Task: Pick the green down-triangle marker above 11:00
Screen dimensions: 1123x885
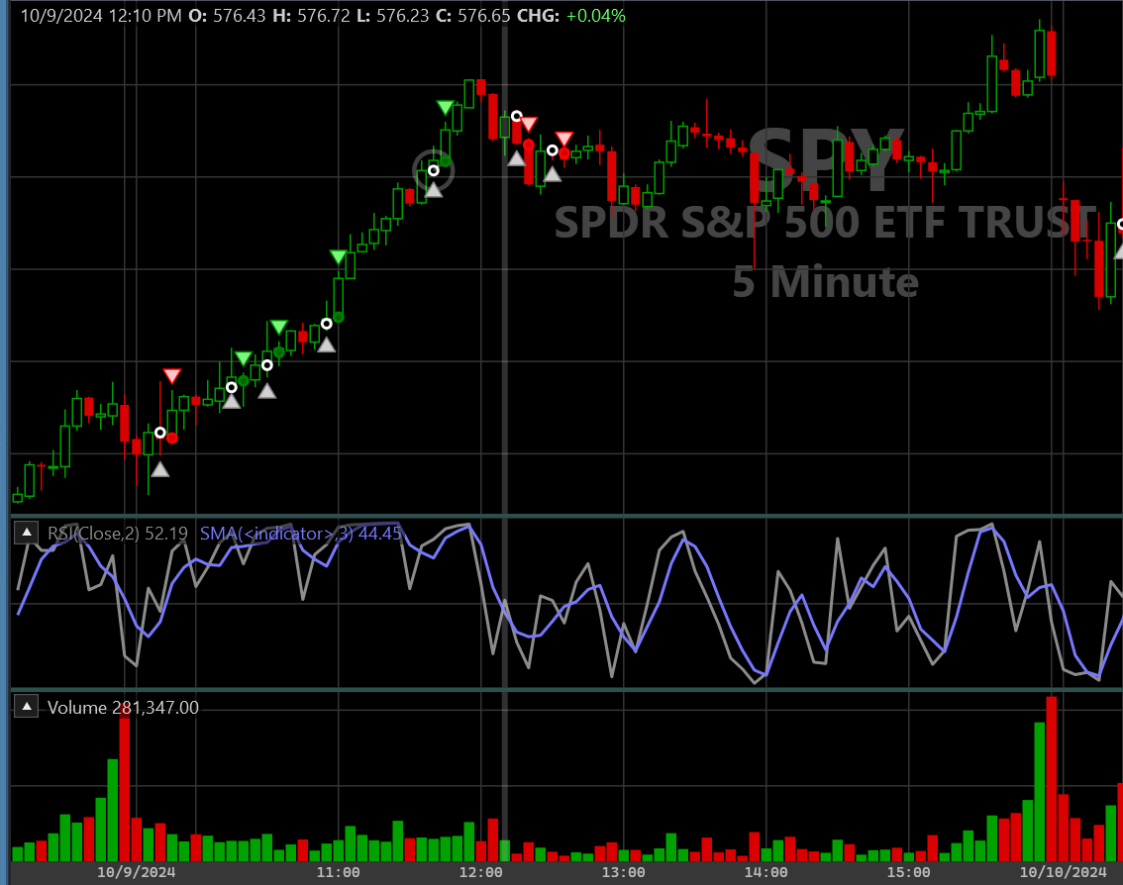Action: click(x=339, y=257)
